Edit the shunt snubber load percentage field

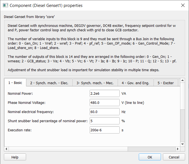tap(105, 121)
